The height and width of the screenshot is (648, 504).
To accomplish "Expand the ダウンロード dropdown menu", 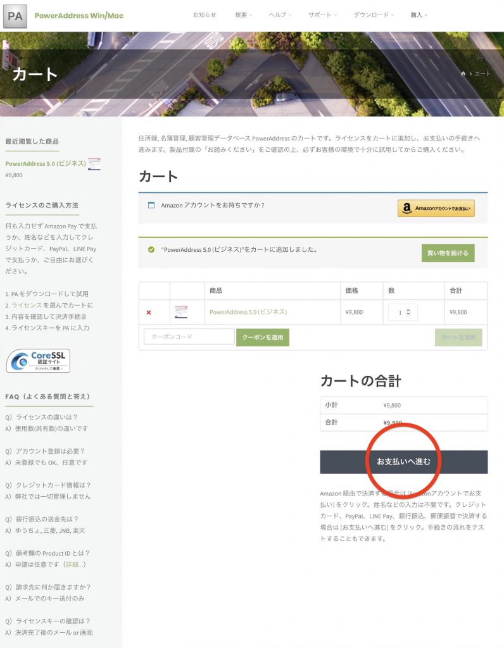I will [374, 15].
